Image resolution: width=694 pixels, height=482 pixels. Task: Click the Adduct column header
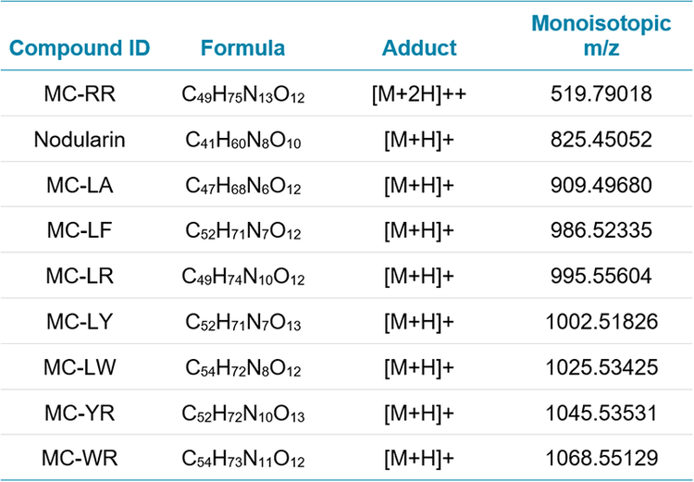click(x=419, y=48)
